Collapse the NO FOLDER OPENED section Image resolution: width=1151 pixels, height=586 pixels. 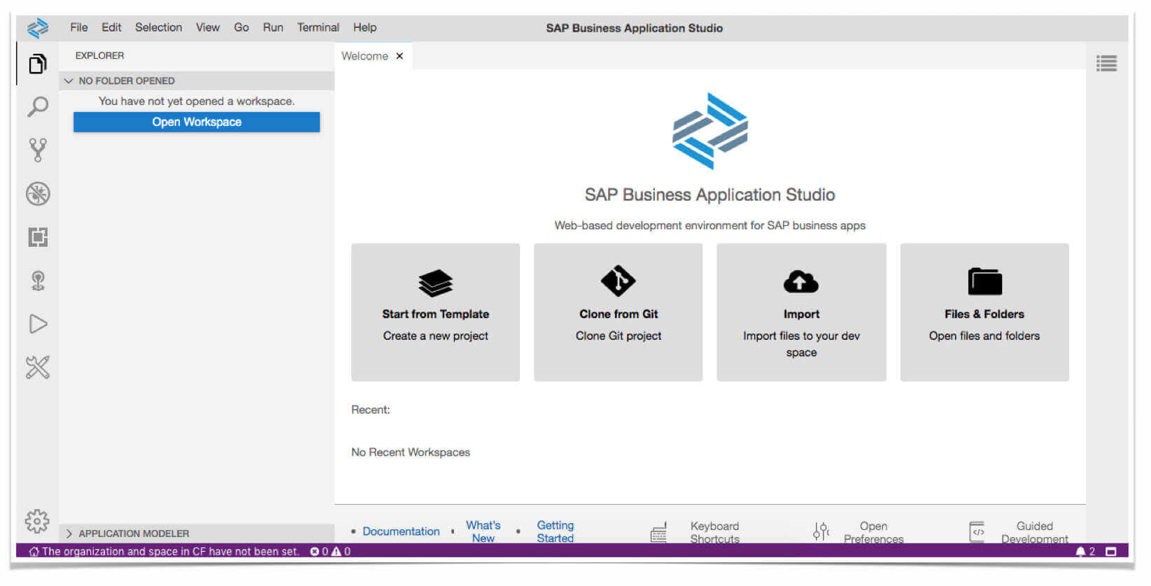[197, 80]
